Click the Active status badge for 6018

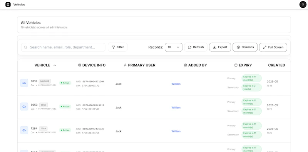pos(65,83)
